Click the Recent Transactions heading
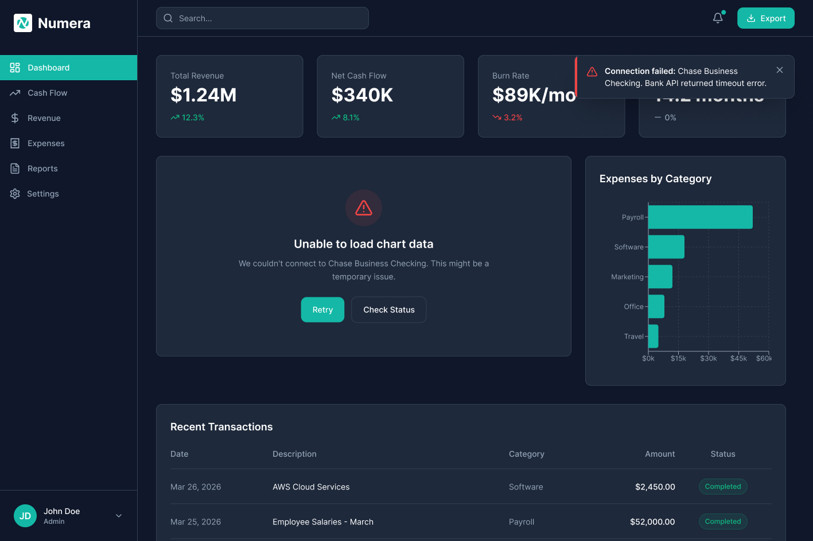This screenshot has width=813, height=541. (x=221, y=427)
